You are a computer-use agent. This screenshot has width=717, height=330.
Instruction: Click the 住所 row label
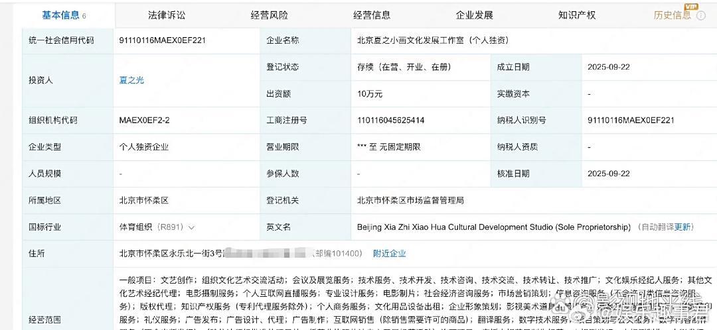36,253
